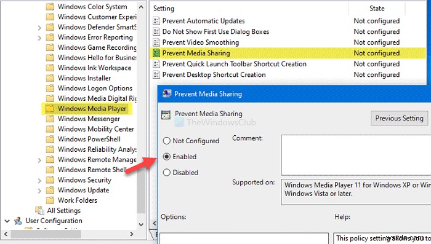Select the Work Folders tree item

tap(78, 200)
